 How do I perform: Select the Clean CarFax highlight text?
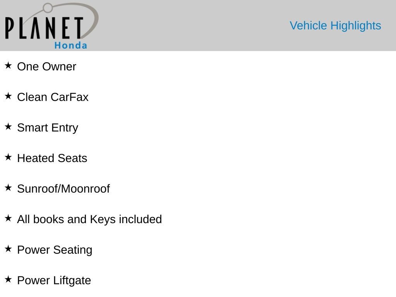53,97
